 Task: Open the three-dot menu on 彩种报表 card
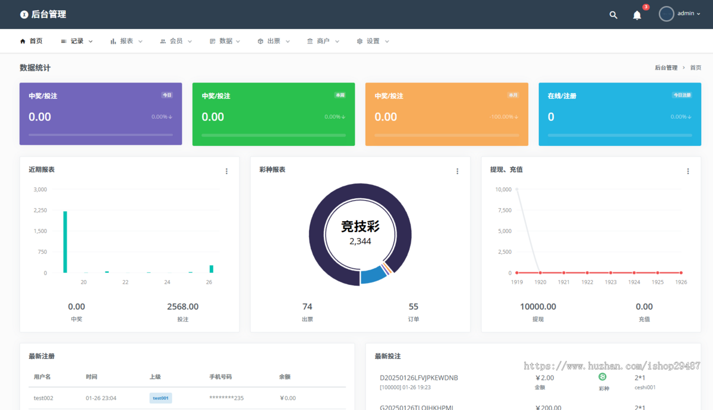tap(458, 171)
